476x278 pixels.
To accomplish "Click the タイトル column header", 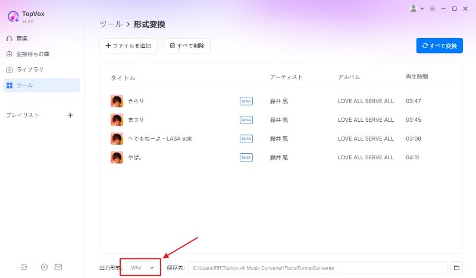I will pyautogui.click(x=123, y=78).
